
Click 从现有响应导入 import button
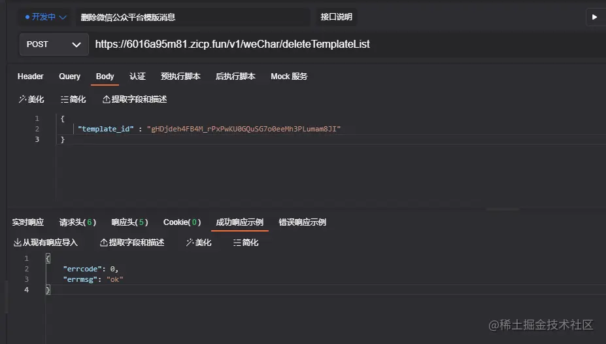click(46, 243)
